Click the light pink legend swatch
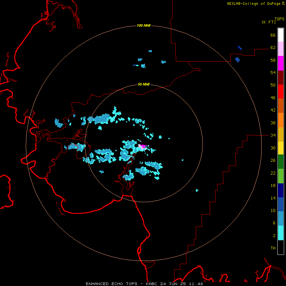Screen dimensions: 286x286 [x=281, y=49]
